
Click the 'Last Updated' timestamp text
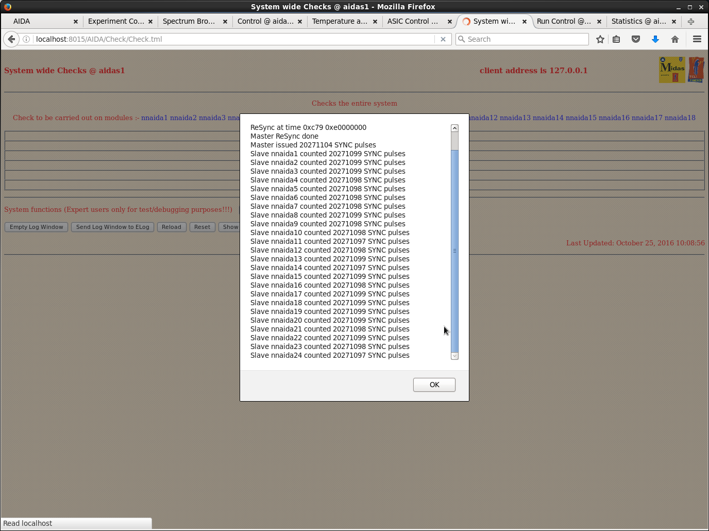coord(635,243)
